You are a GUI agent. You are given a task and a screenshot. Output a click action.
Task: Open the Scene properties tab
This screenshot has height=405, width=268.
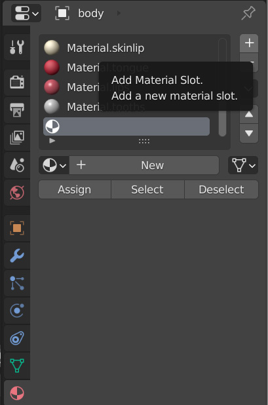pyautogui.click(x=17, y=164)
